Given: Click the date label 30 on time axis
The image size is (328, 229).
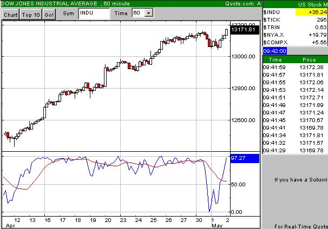Looking at the screenshot, I should [199, 220].
